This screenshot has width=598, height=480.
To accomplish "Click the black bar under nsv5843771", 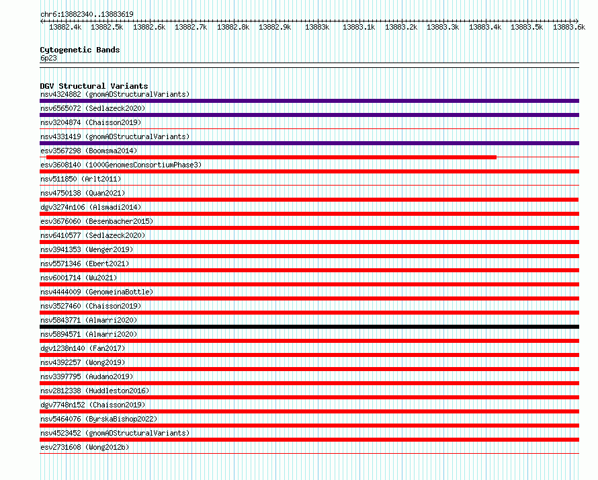I will click(309, 327).
